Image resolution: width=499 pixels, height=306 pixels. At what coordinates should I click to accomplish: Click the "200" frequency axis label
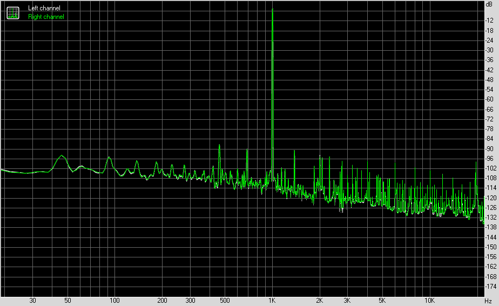point(162,300)
